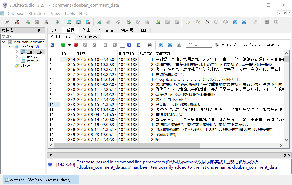Click the create view icon

[158, 22]
